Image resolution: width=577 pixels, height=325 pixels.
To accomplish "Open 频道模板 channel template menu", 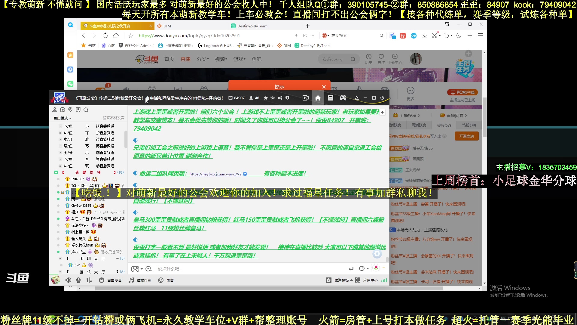I will [x=339, y=280].
